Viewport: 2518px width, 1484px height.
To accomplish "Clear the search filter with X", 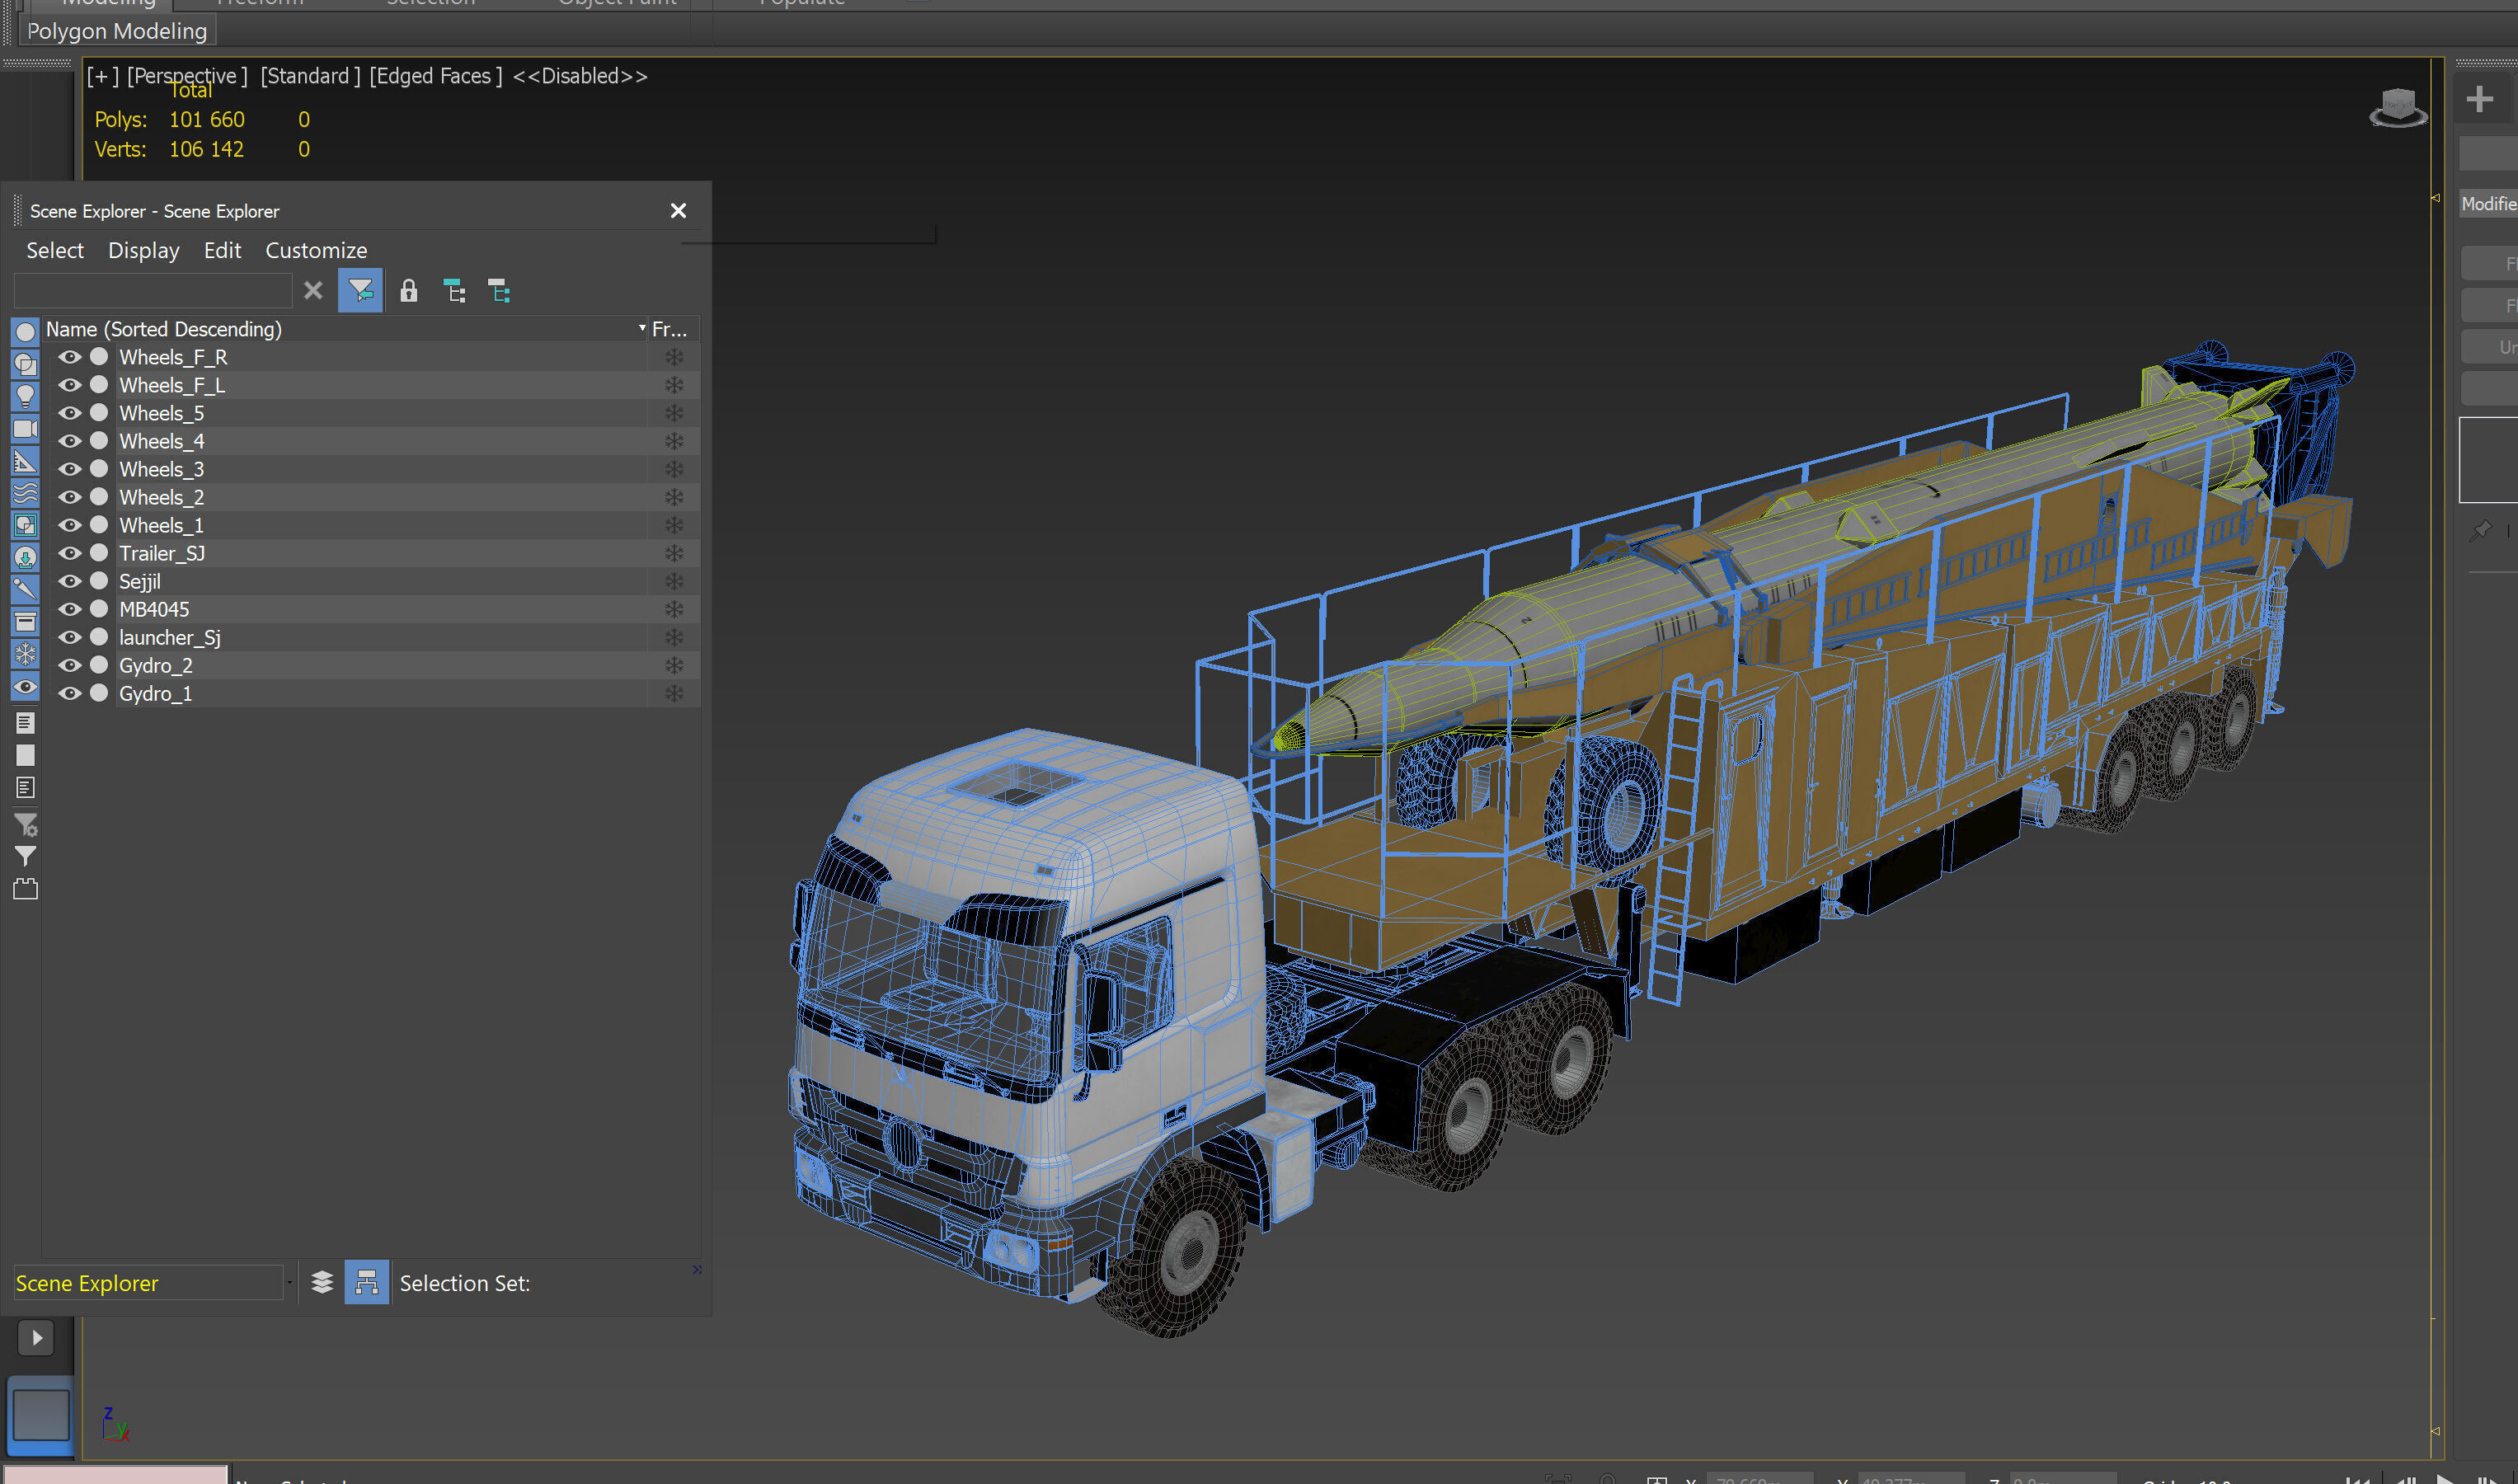I will tap(313, 291).
